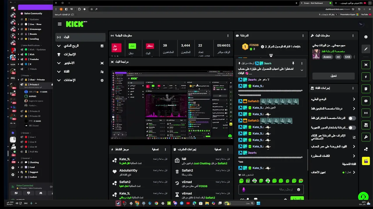Click the wrench tools icon in right toolbar

pos(366,137)
